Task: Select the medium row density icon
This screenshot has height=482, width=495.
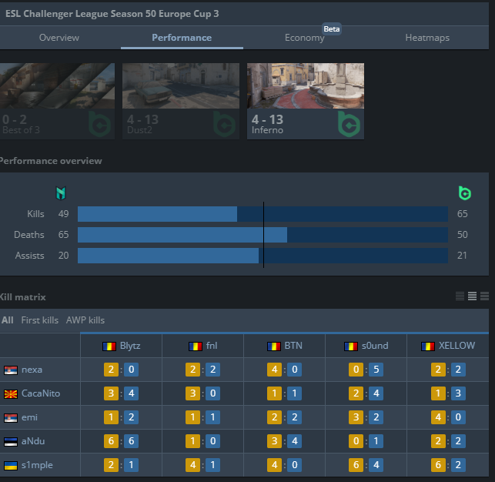Action: [x=472, y=296]
